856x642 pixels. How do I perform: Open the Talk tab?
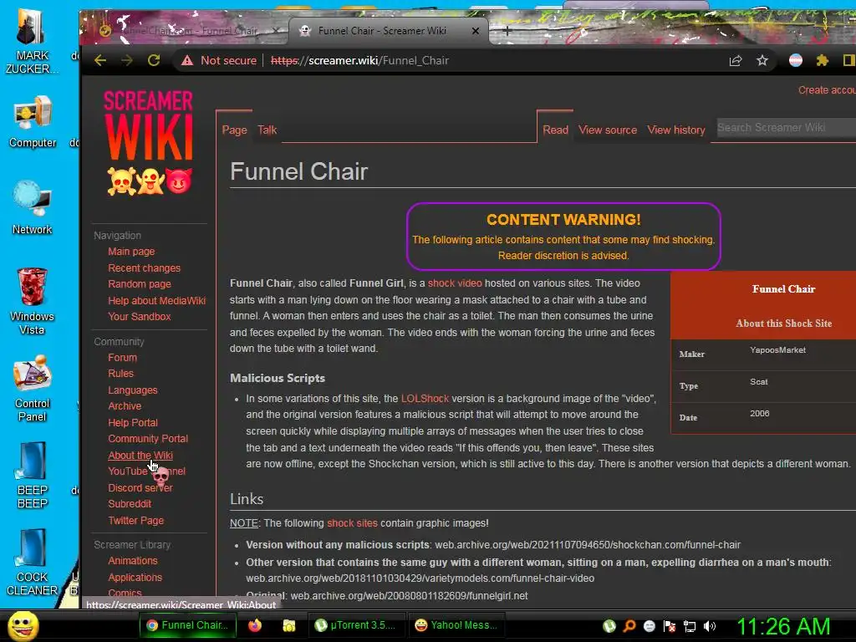pos(267,130)
